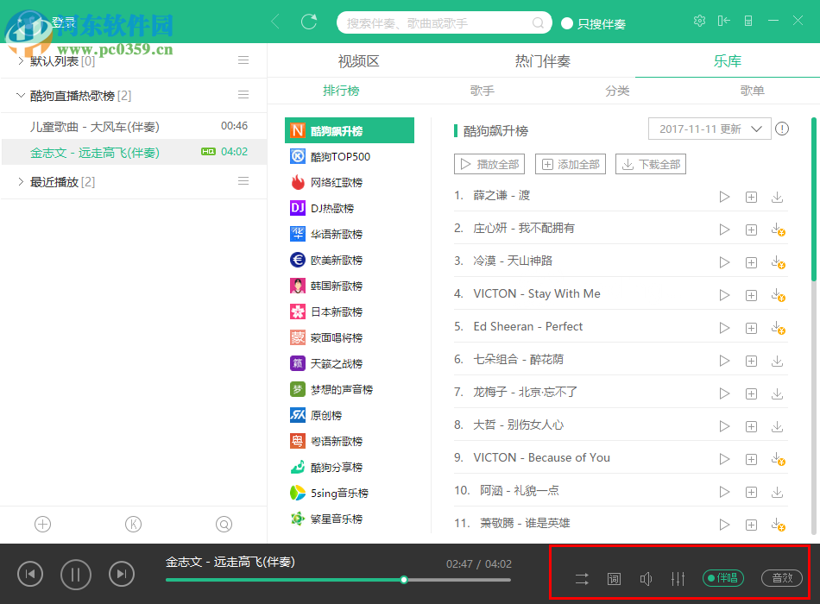Open the 2017-11-11 更新 date dropdown
The width and height of the screenshot is (820, 604).
point(709,129)
